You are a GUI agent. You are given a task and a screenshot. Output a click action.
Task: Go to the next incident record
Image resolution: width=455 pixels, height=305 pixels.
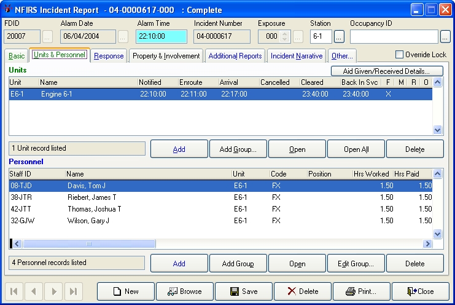(x=53, y=291)
